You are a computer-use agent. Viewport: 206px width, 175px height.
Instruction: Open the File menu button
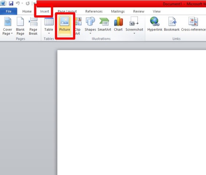tap(8, 11)
